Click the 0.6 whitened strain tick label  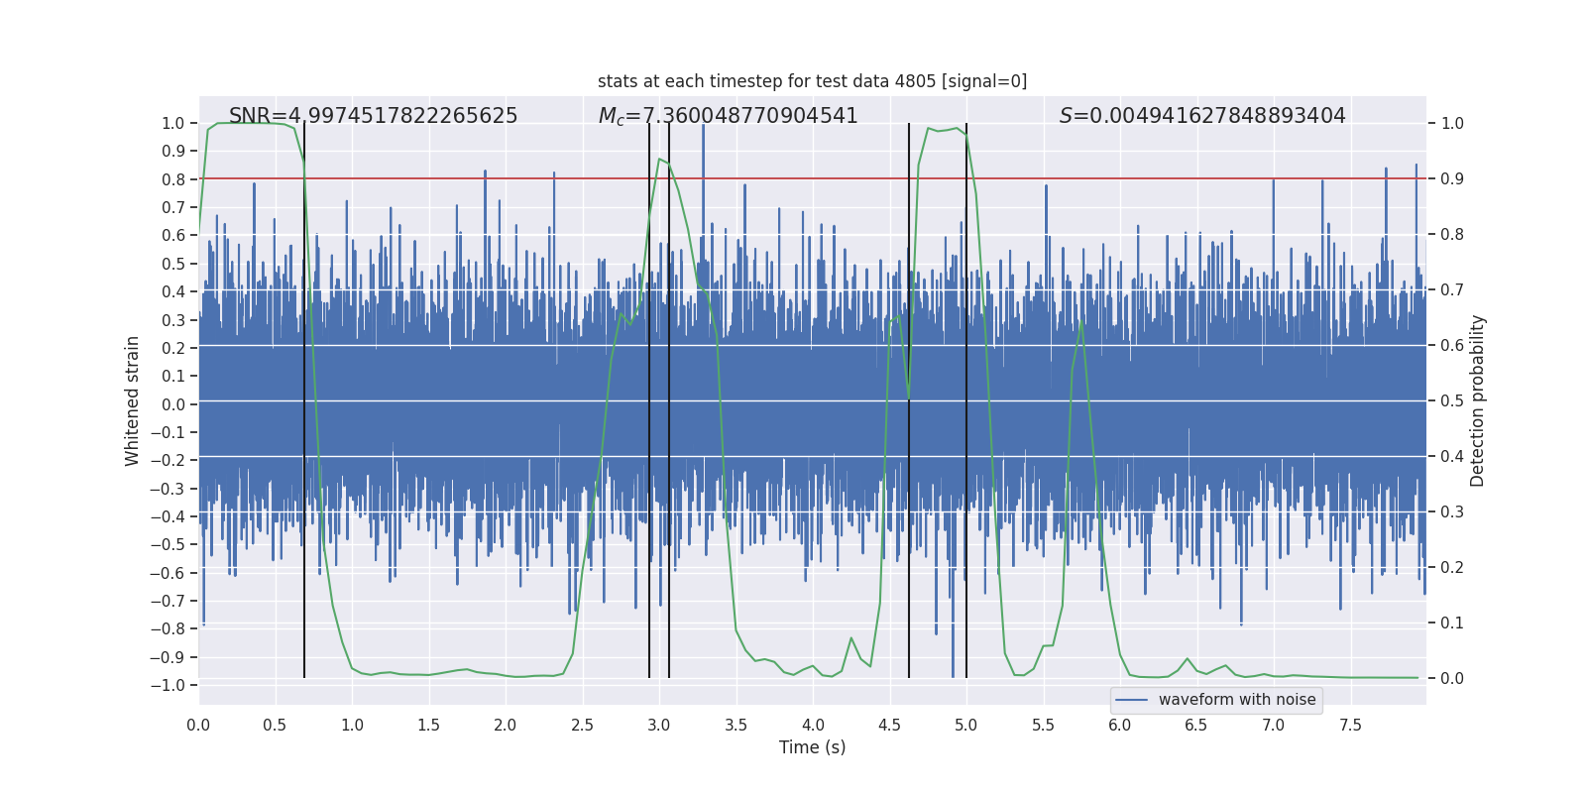173,236
